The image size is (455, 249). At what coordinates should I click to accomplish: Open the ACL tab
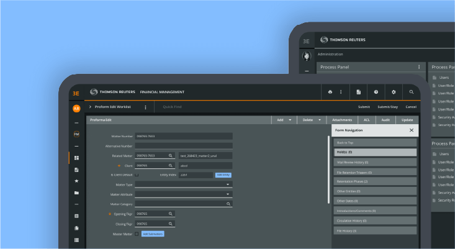pos(367,120)
